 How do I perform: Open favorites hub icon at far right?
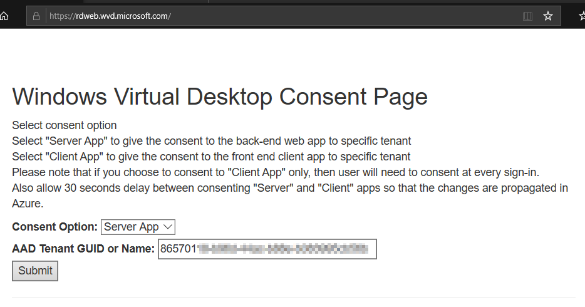tap(582, 16)
